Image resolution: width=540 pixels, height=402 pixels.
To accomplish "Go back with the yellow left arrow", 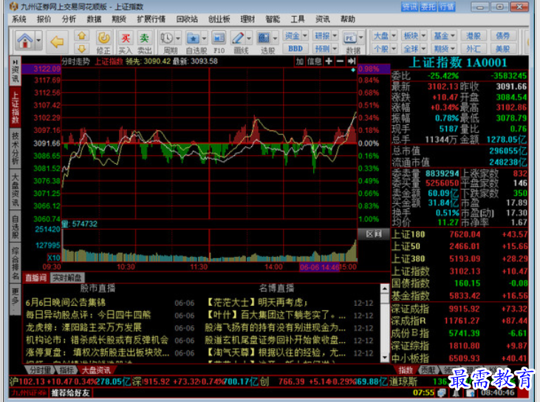I will (57, 41).
